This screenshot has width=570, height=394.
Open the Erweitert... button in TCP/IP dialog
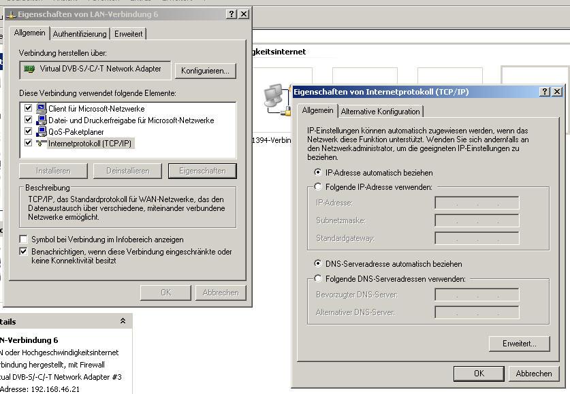pos(519,344)
